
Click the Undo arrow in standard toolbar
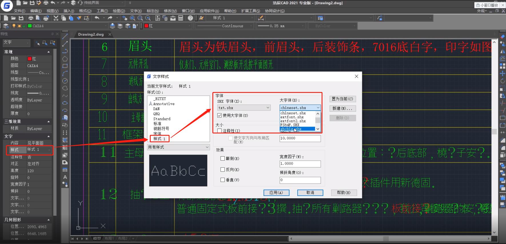click(x=97, y=18)
